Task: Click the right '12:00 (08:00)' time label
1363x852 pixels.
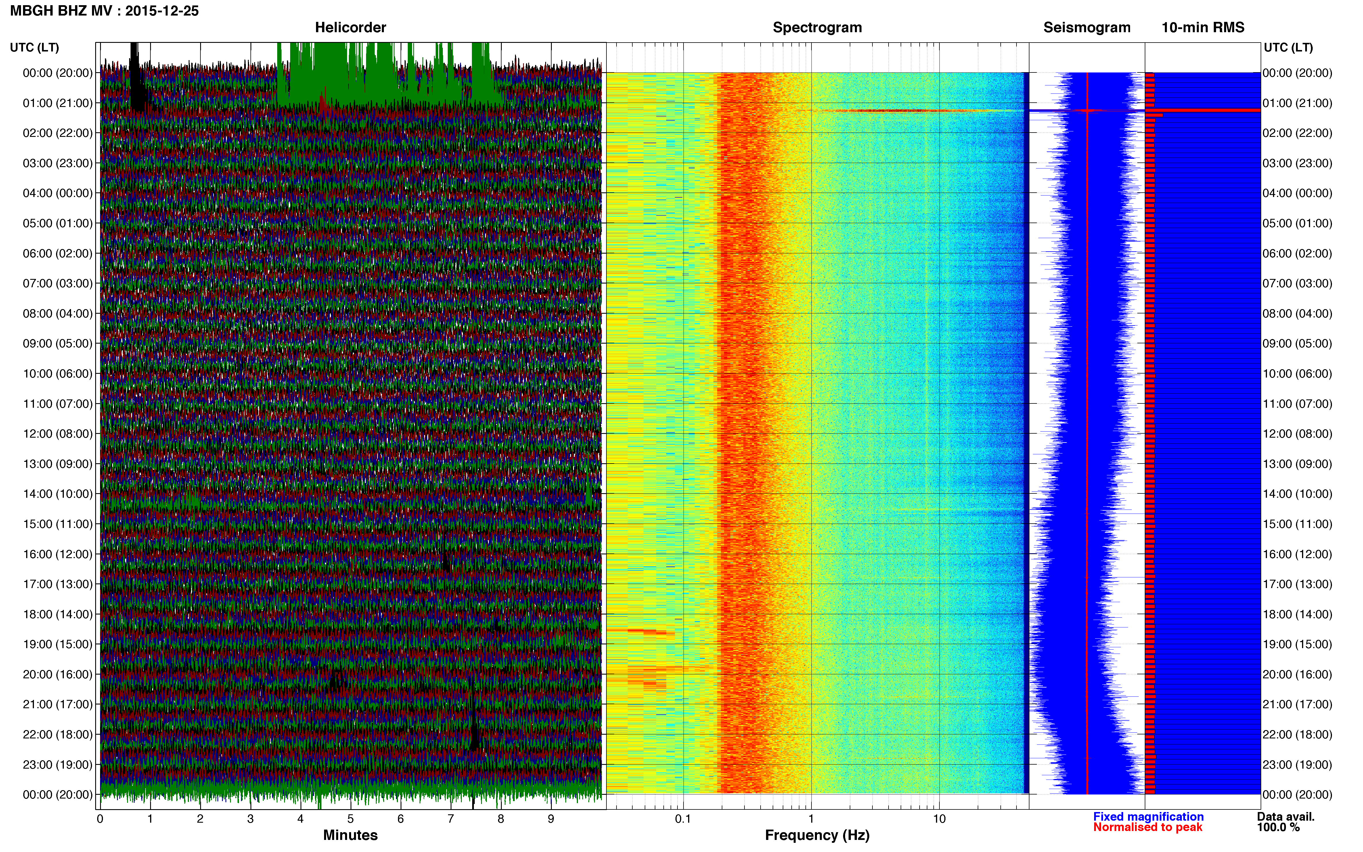Action: (x=1298, y=434)
